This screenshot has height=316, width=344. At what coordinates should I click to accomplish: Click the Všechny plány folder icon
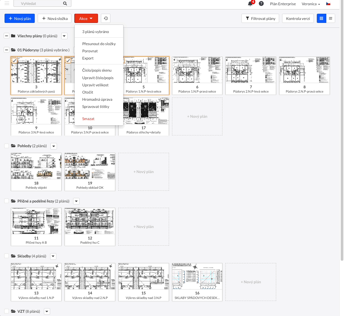tap(13, 36)
